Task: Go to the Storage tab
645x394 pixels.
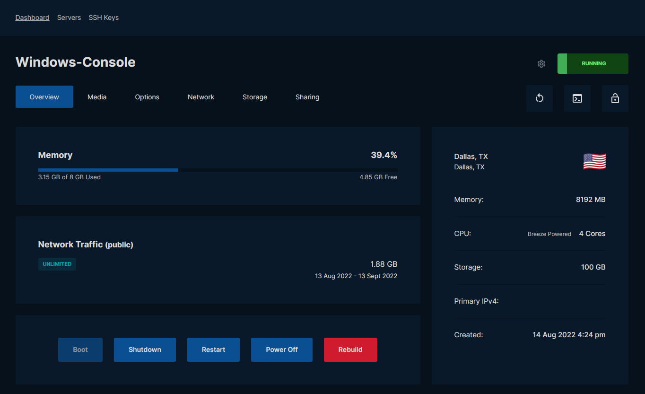Action: click(x=255, y=97)
